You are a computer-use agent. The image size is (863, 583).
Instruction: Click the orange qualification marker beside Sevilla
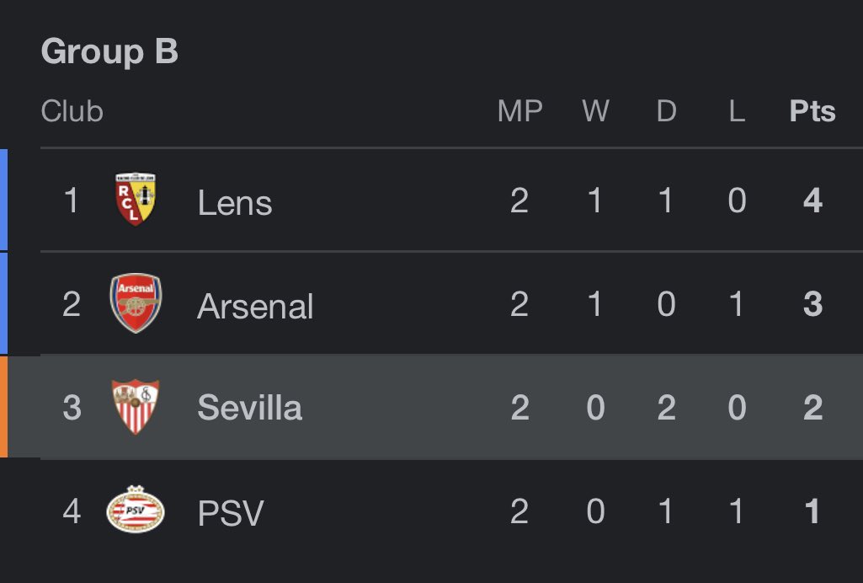click(3, 406)
